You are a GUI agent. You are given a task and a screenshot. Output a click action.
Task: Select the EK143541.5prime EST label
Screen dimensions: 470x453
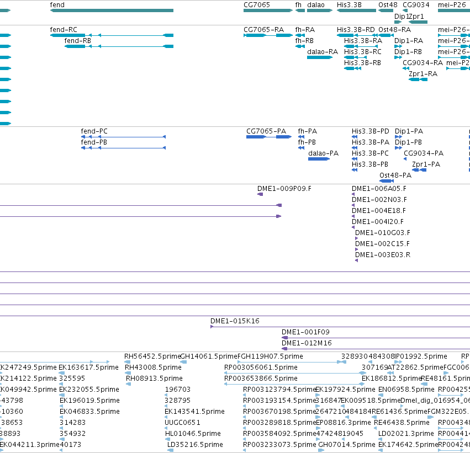194,412
